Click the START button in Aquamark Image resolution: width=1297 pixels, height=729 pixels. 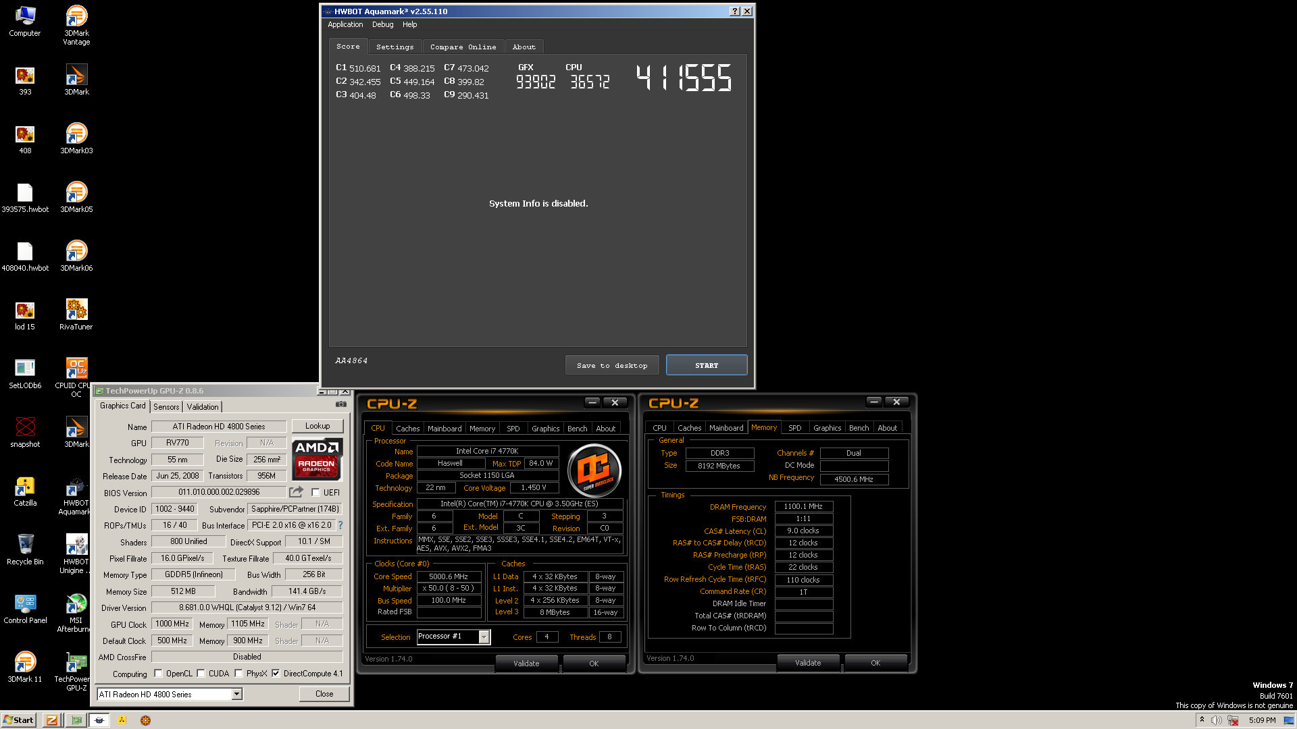[707, 365]
